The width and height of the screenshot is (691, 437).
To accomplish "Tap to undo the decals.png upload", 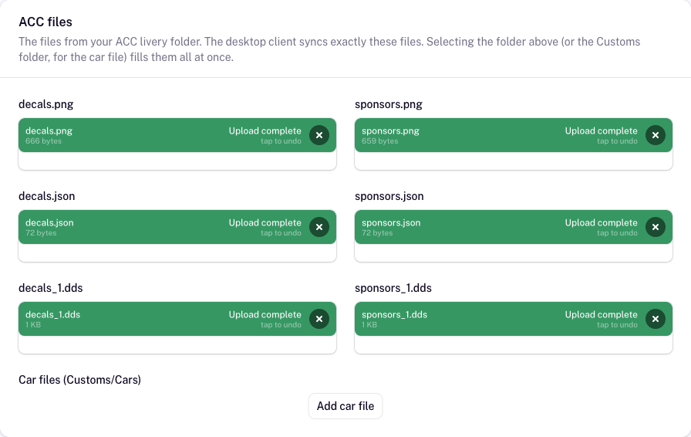I will (281, 141).
